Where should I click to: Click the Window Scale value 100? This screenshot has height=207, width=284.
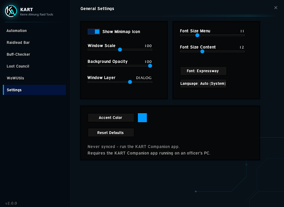[148, 46]
